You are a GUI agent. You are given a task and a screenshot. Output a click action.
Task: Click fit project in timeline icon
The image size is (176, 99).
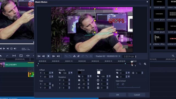point(14,56)
